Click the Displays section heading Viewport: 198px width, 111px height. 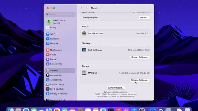tap(86, 43)
